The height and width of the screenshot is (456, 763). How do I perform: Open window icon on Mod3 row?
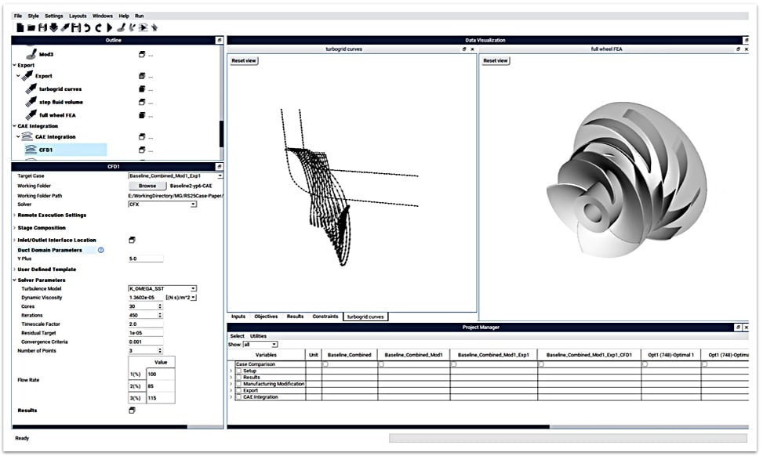142,54
